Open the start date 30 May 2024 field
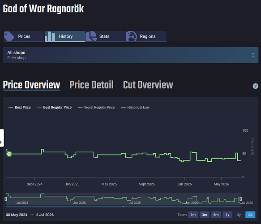Screen dimensions: 261x224 tap(17, 215)
